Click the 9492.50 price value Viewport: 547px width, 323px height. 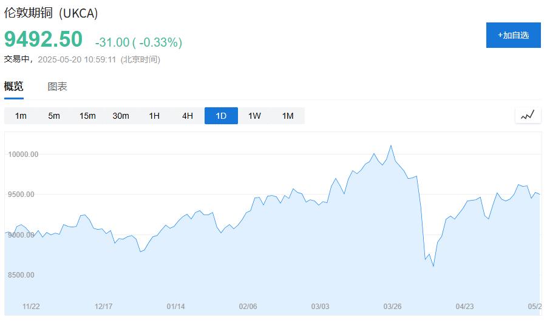(x=43, y=39)
